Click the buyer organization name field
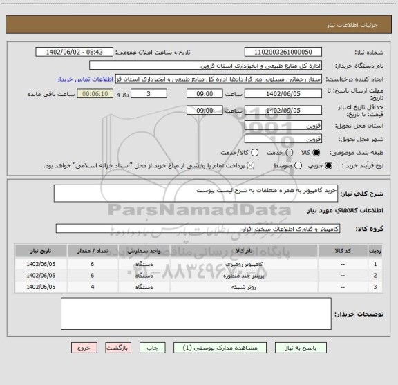398x385 pixels. point(206,66)
